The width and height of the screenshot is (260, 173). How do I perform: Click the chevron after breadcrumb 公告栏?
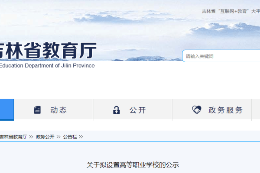(x=81, y=137)
